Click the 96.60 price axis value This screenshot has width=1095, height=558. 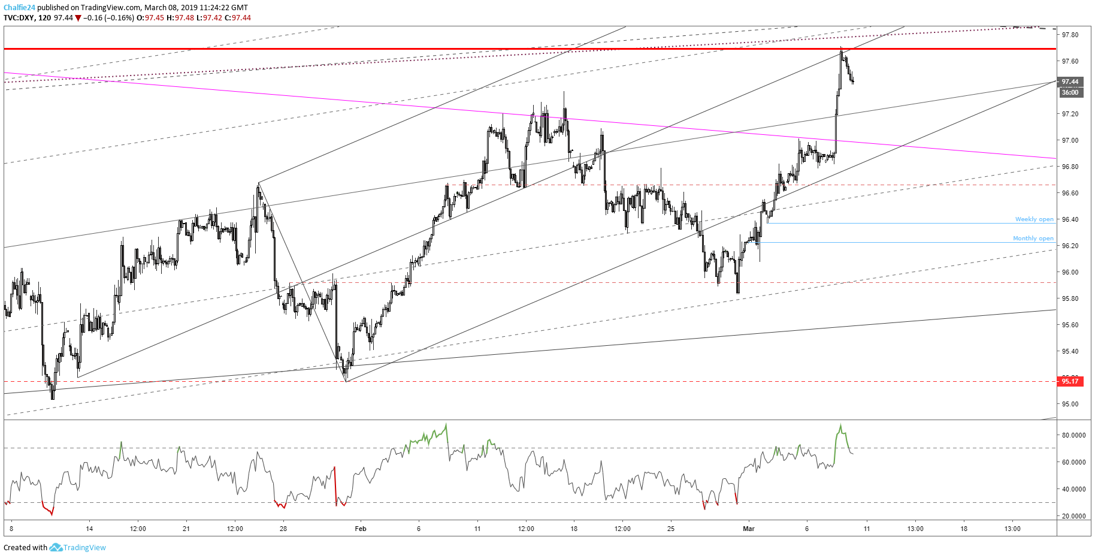(1070, 193)
